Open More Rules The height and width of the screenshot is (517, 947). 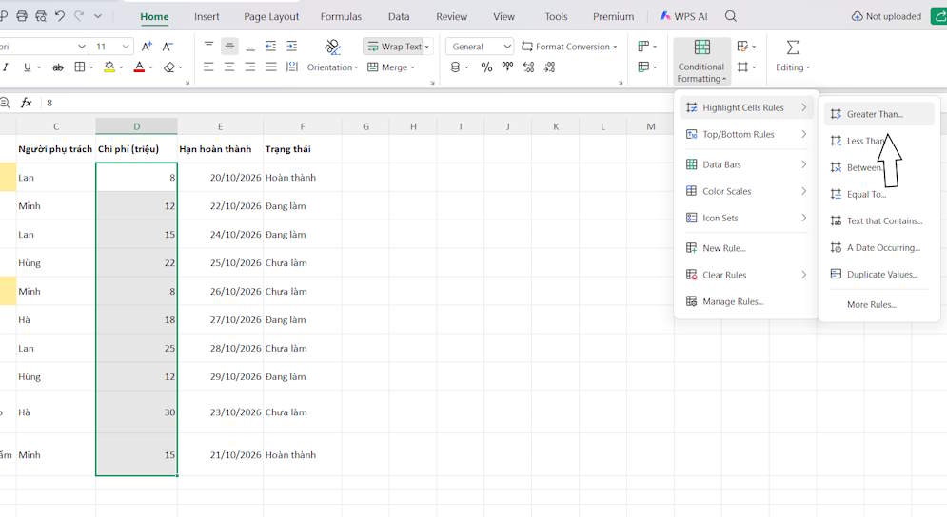878,305
